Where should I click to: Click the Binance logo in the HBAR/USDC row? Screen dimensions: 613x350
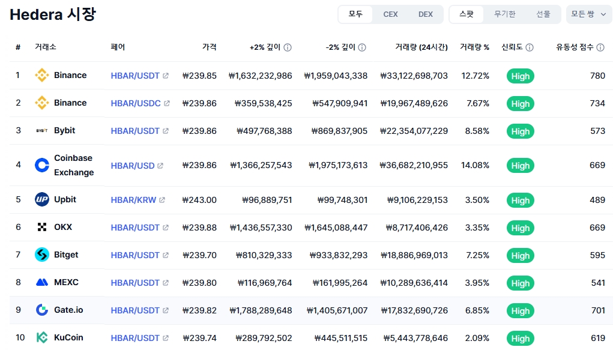pos(42,103)
